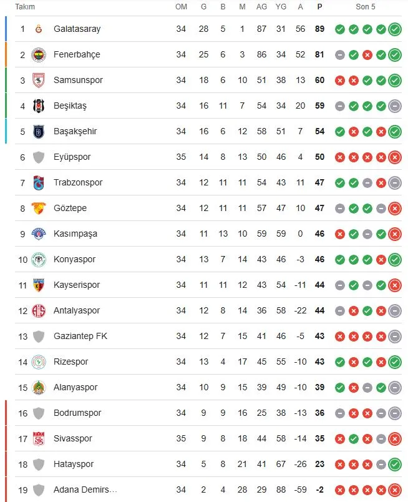Click the Kayserispor club logo
Screen dimensions: 408x502
point(39,285)
